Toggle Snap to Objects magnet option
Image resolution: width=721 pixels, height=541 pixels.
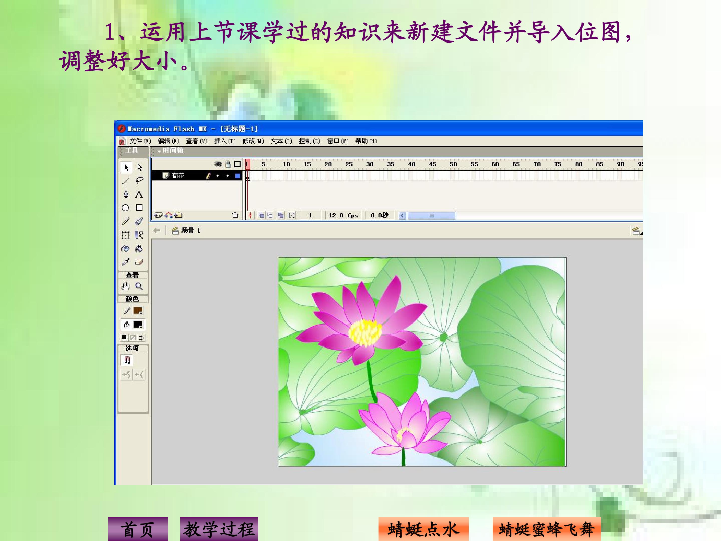tap(127, 360)
